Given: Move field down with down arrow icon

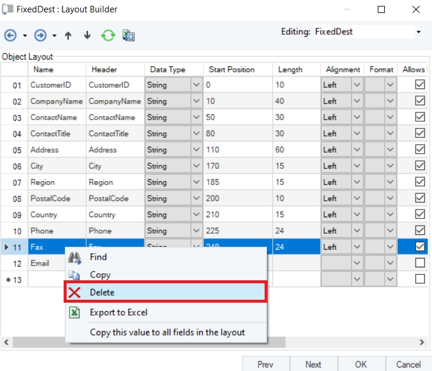Looking at the screenshot, I should [87, 36].
